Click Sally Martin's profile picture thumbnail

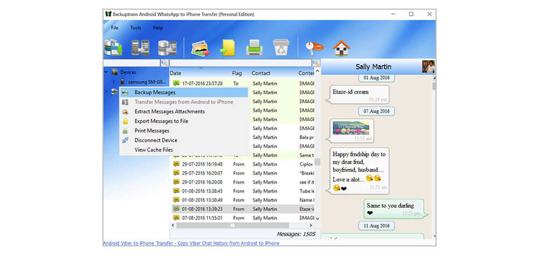point(429,67)
